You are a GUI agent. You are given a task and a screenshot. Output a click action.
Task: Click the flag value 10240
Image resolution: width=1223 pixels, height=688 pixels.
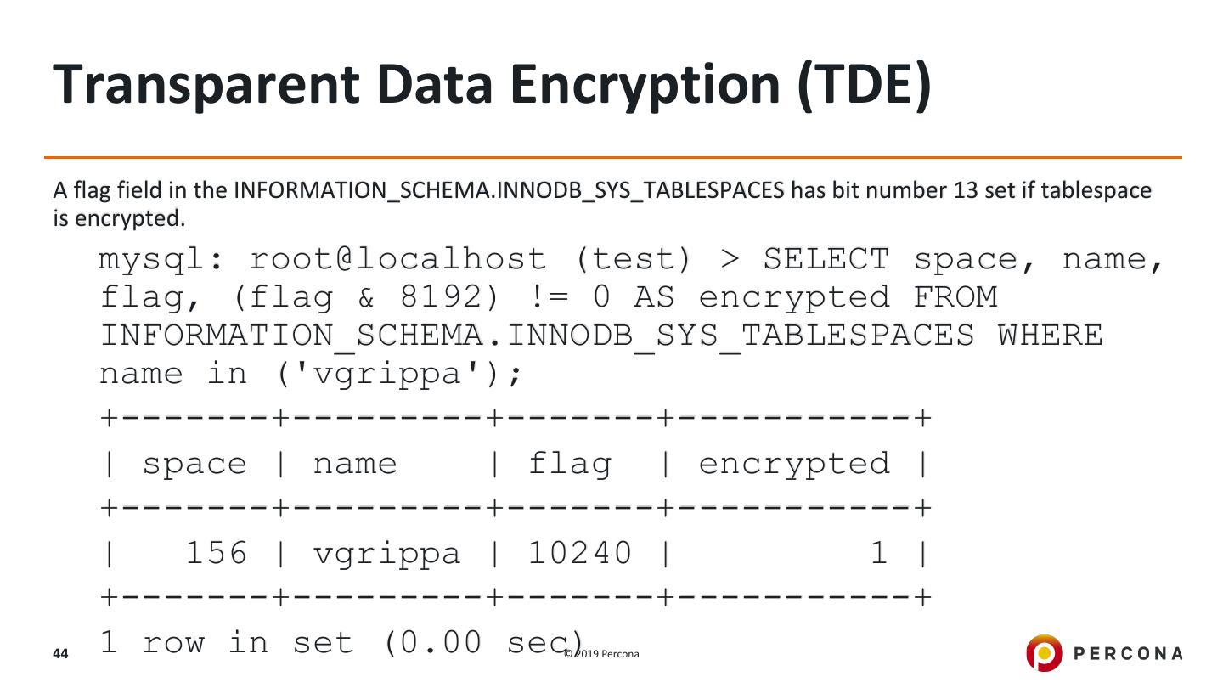(x=580, y=554)
